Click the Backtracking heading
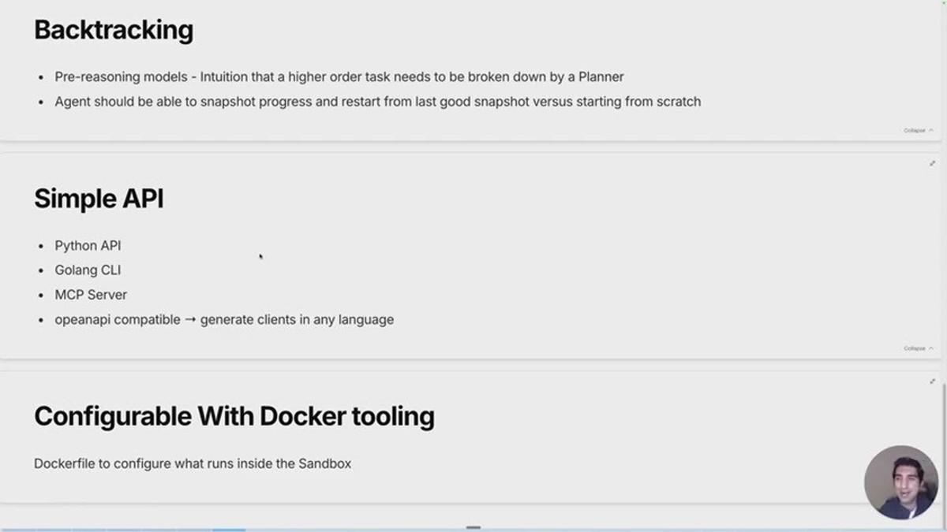Image resolution: width=947 pixels, height=532 pixels. [x=114, y=30]
